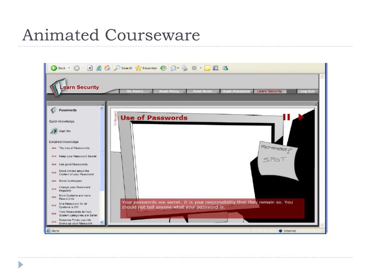Switch to the Read Rules tab
Viewport: 371px width, 278px height.
203,91
